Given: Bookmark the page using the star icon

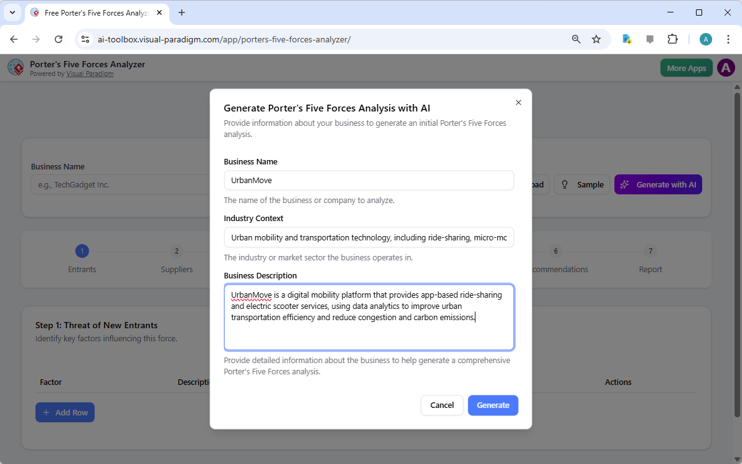Looking at the screenshot, I should 596,39.
